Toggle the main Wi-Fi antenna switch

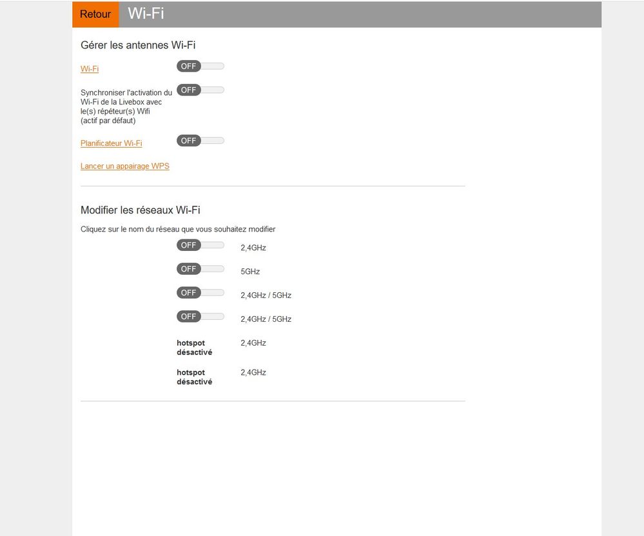(x=200, y=66)
